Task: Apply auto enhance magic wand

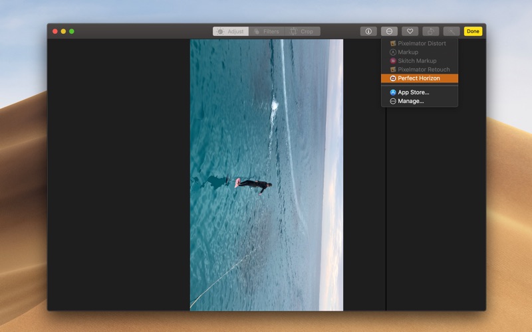Action: coord(452,31)
